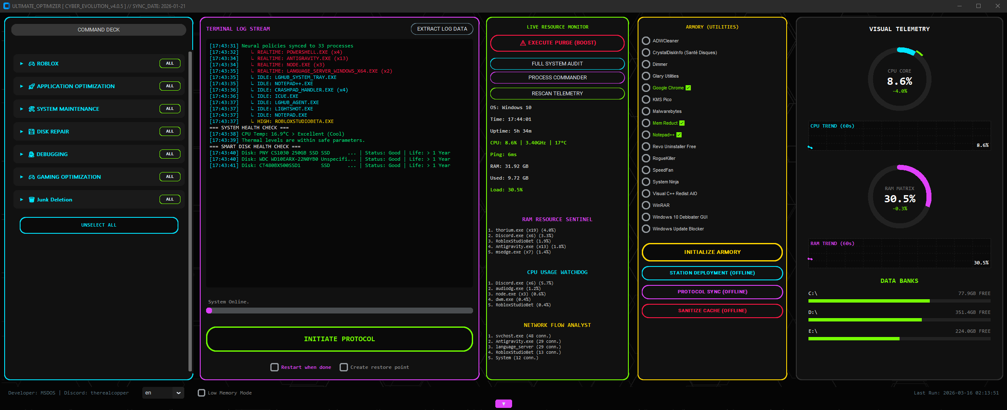Run FULL SYSTEM AUDIT
Image resolution: width=1007 pixels, height=410 pixels.
tap(557, 64)
